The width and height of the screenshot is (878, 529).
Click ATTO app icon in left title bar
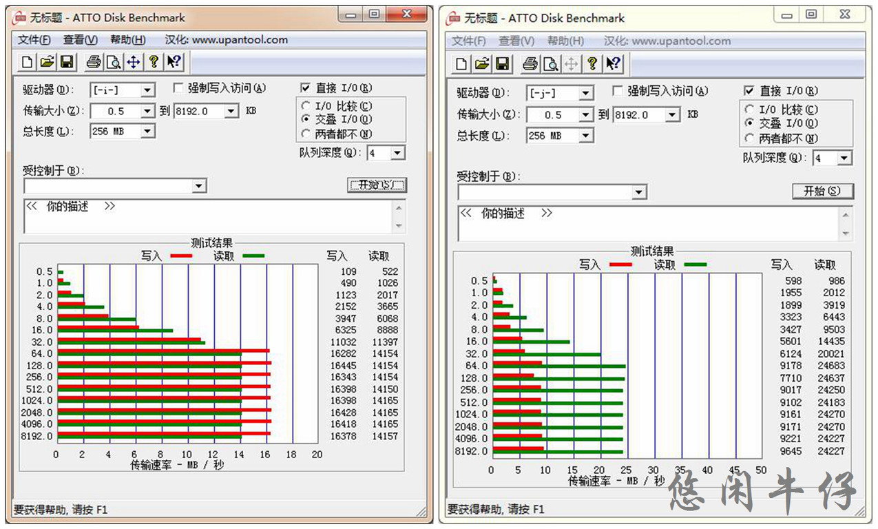click(20, 18)
